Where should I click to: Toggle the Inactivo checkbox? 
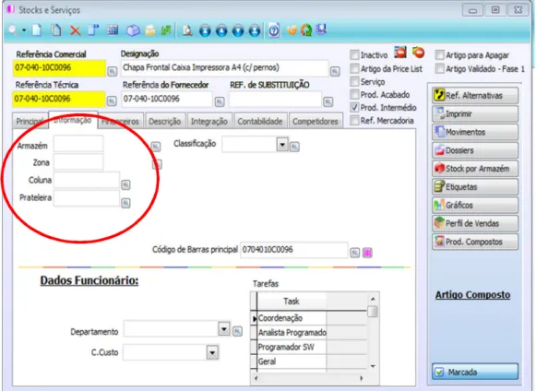click(355, 55)
